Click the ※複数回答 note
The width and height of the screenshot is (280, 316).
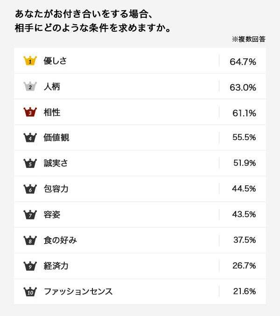[x=248, y=39]
